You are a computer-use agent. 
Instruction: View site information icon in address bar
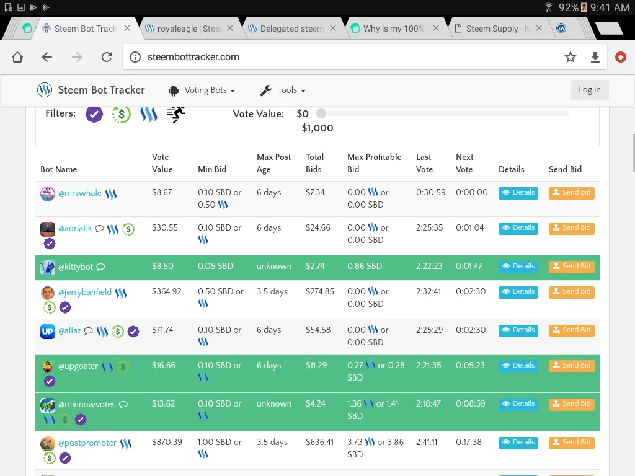tap(135, 57)
